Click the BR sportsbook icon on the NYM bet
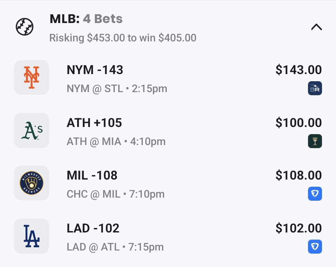336x267 pixels. (315, 88)
